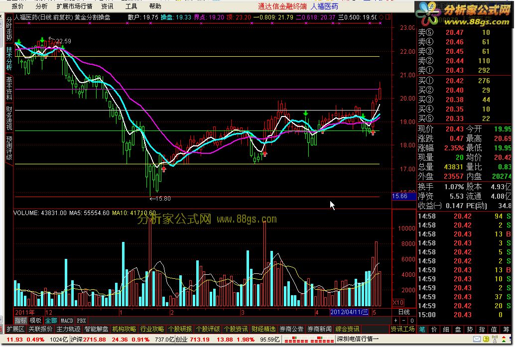The image size is (515, 347).
Task: Click the red-green arrows status icon
Action: (504, 339)
